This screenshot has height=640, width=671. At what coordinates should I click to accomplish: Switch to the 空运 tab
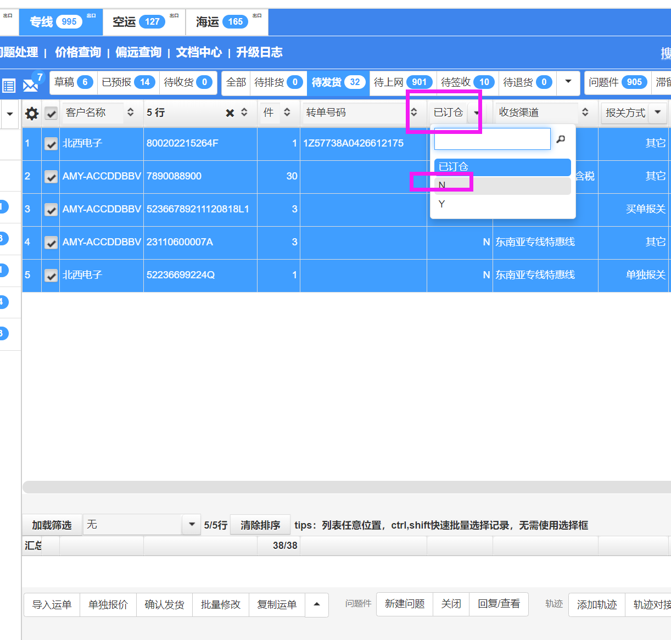(x=138, y=22)
